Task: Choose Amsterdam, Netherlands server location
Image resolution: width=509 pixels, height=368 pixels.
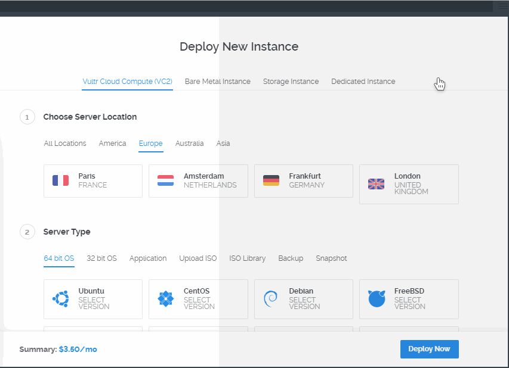Action: [198, 181]
